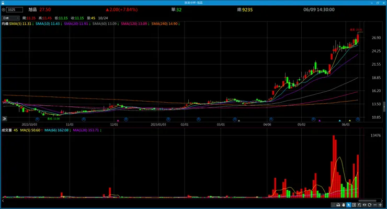
Task: Click the circle event marker after 12/01
Action: (x=126, y=119)
